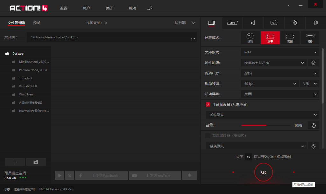This screenshot has height=194, width=326.
Task: Open the 60 fps frame rate dropdown
Action: coord(269,84)
